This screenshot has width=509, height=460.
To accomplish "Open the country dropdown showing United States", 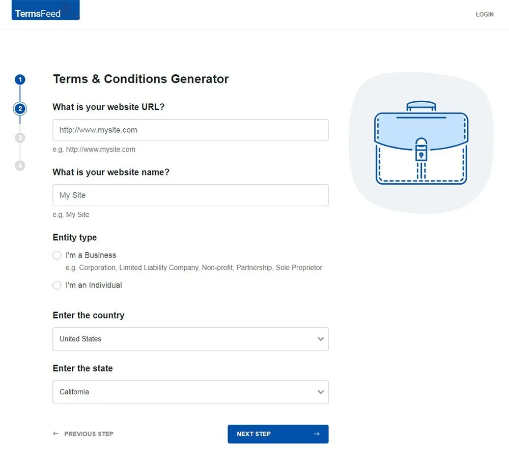I will tap(190, 339).
